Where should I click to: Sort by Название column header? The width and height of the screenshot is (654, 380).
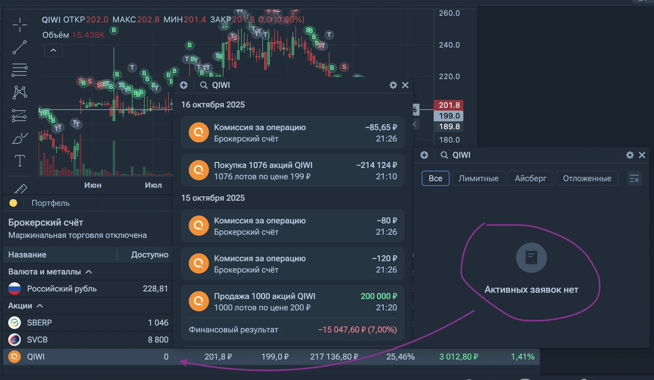pos(27,255)
